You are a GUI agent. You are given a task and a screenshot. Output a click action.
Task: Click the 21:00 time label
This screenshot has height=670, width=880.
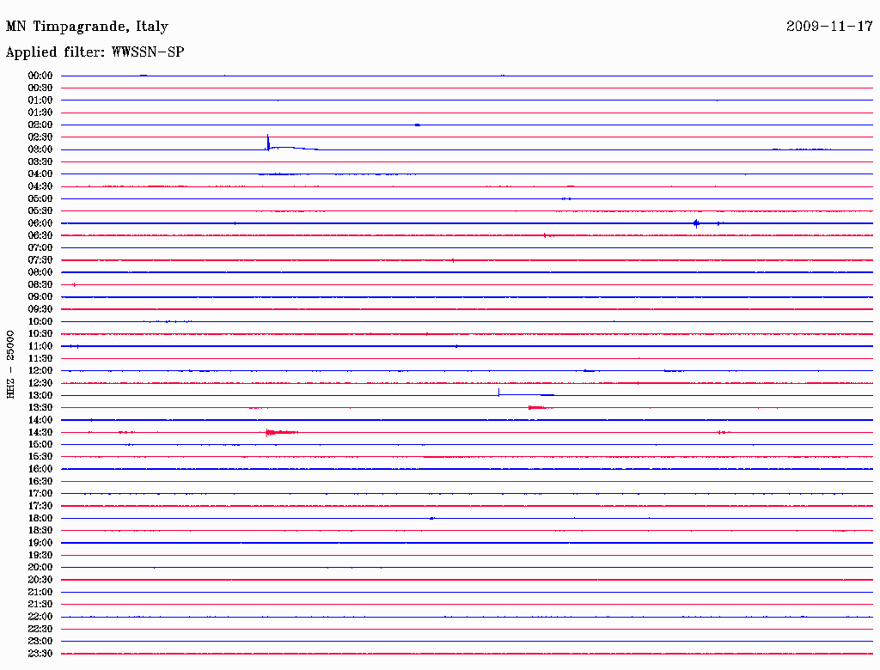coord(40,592)
